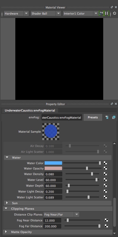This screenshot has width=118, height=237.
Task: Click the Water Density value field
Action: pyautogui.click(x=53, y=174)
